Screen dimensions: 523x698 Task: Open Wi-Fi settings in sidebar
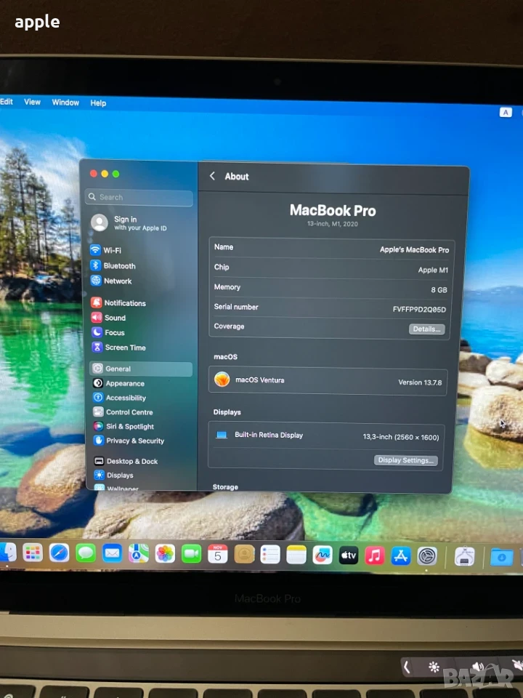coord(106,250)
